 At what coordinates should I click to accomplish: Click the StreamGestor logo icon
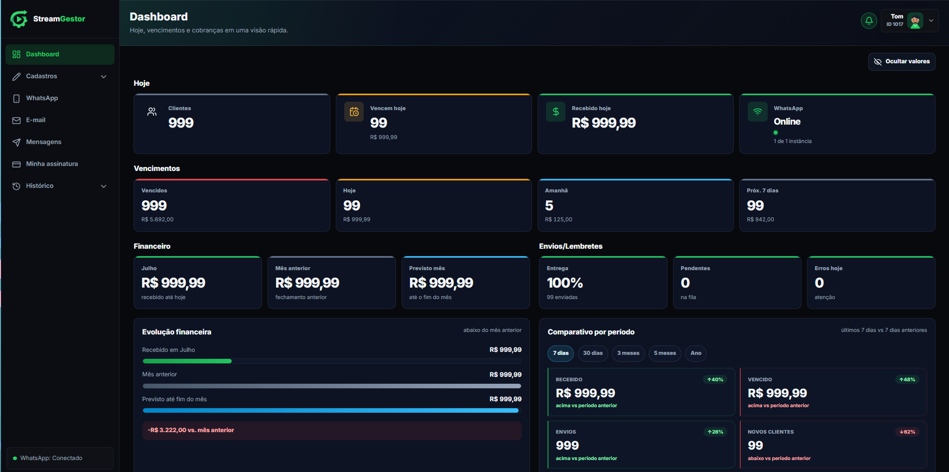19,19
